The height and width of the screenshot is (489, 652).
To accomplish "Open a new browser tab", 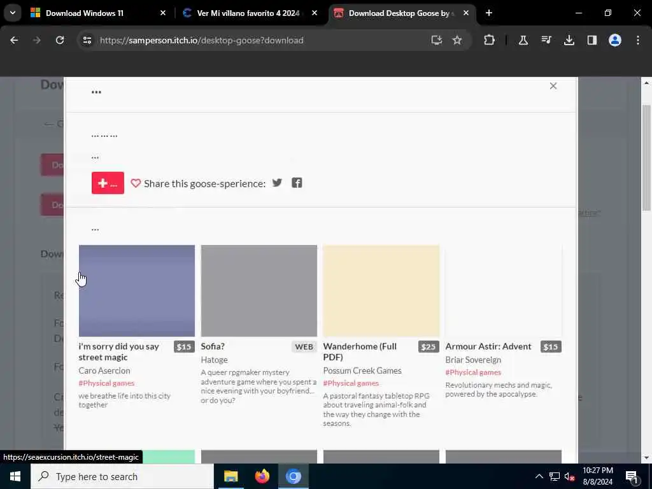I will click(x=489, y=13).
